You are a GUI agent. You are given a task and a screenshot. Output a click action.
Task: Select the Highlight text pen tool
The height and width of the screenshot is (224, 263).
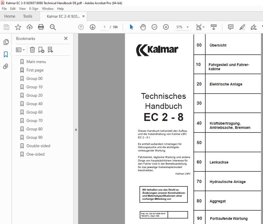point(242,27)
